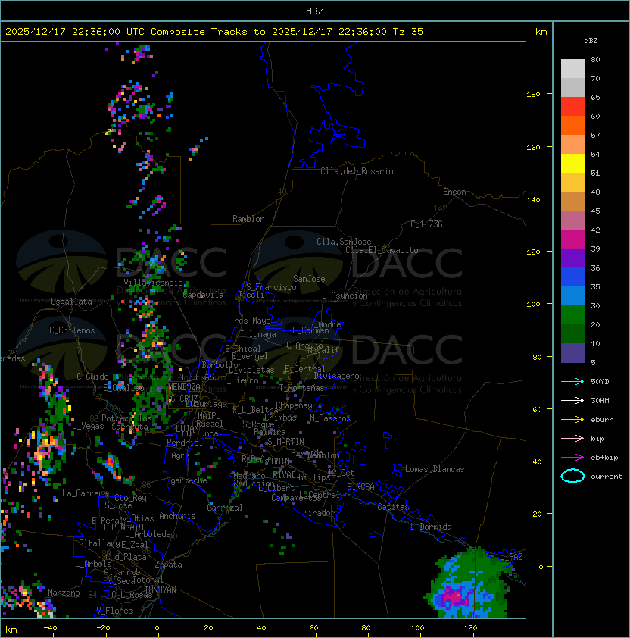
Task: Click the Capdevila label
Action: coord(204,295)
